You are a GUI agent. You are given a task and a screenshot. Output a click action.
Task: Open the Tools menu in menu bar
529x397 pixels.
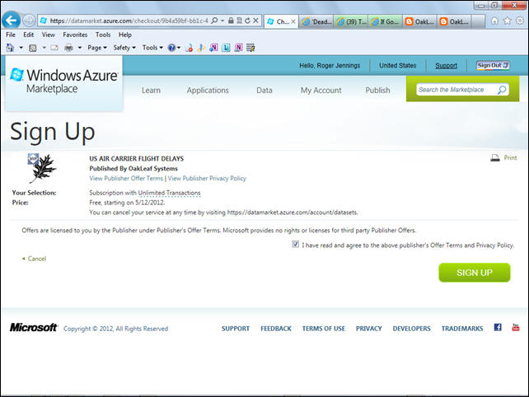tap(103, 35)
